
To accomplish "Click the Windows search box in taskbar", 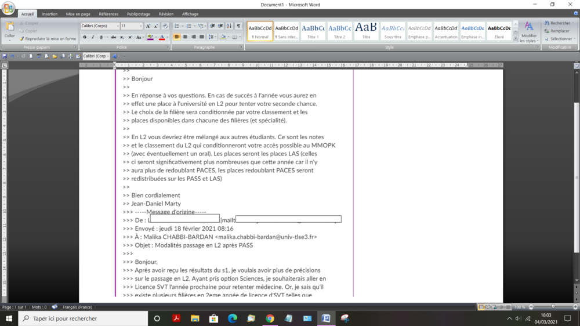I will click(x=84, y=318).
